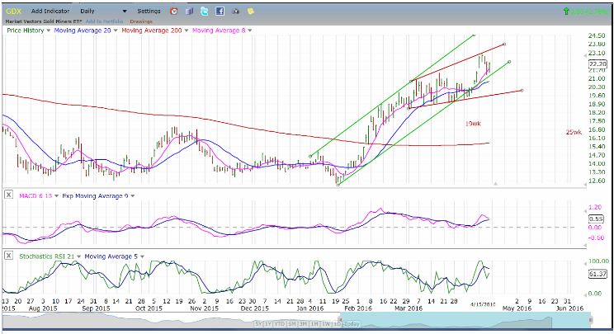Click the Add to Portfolio link

(105, 21)
